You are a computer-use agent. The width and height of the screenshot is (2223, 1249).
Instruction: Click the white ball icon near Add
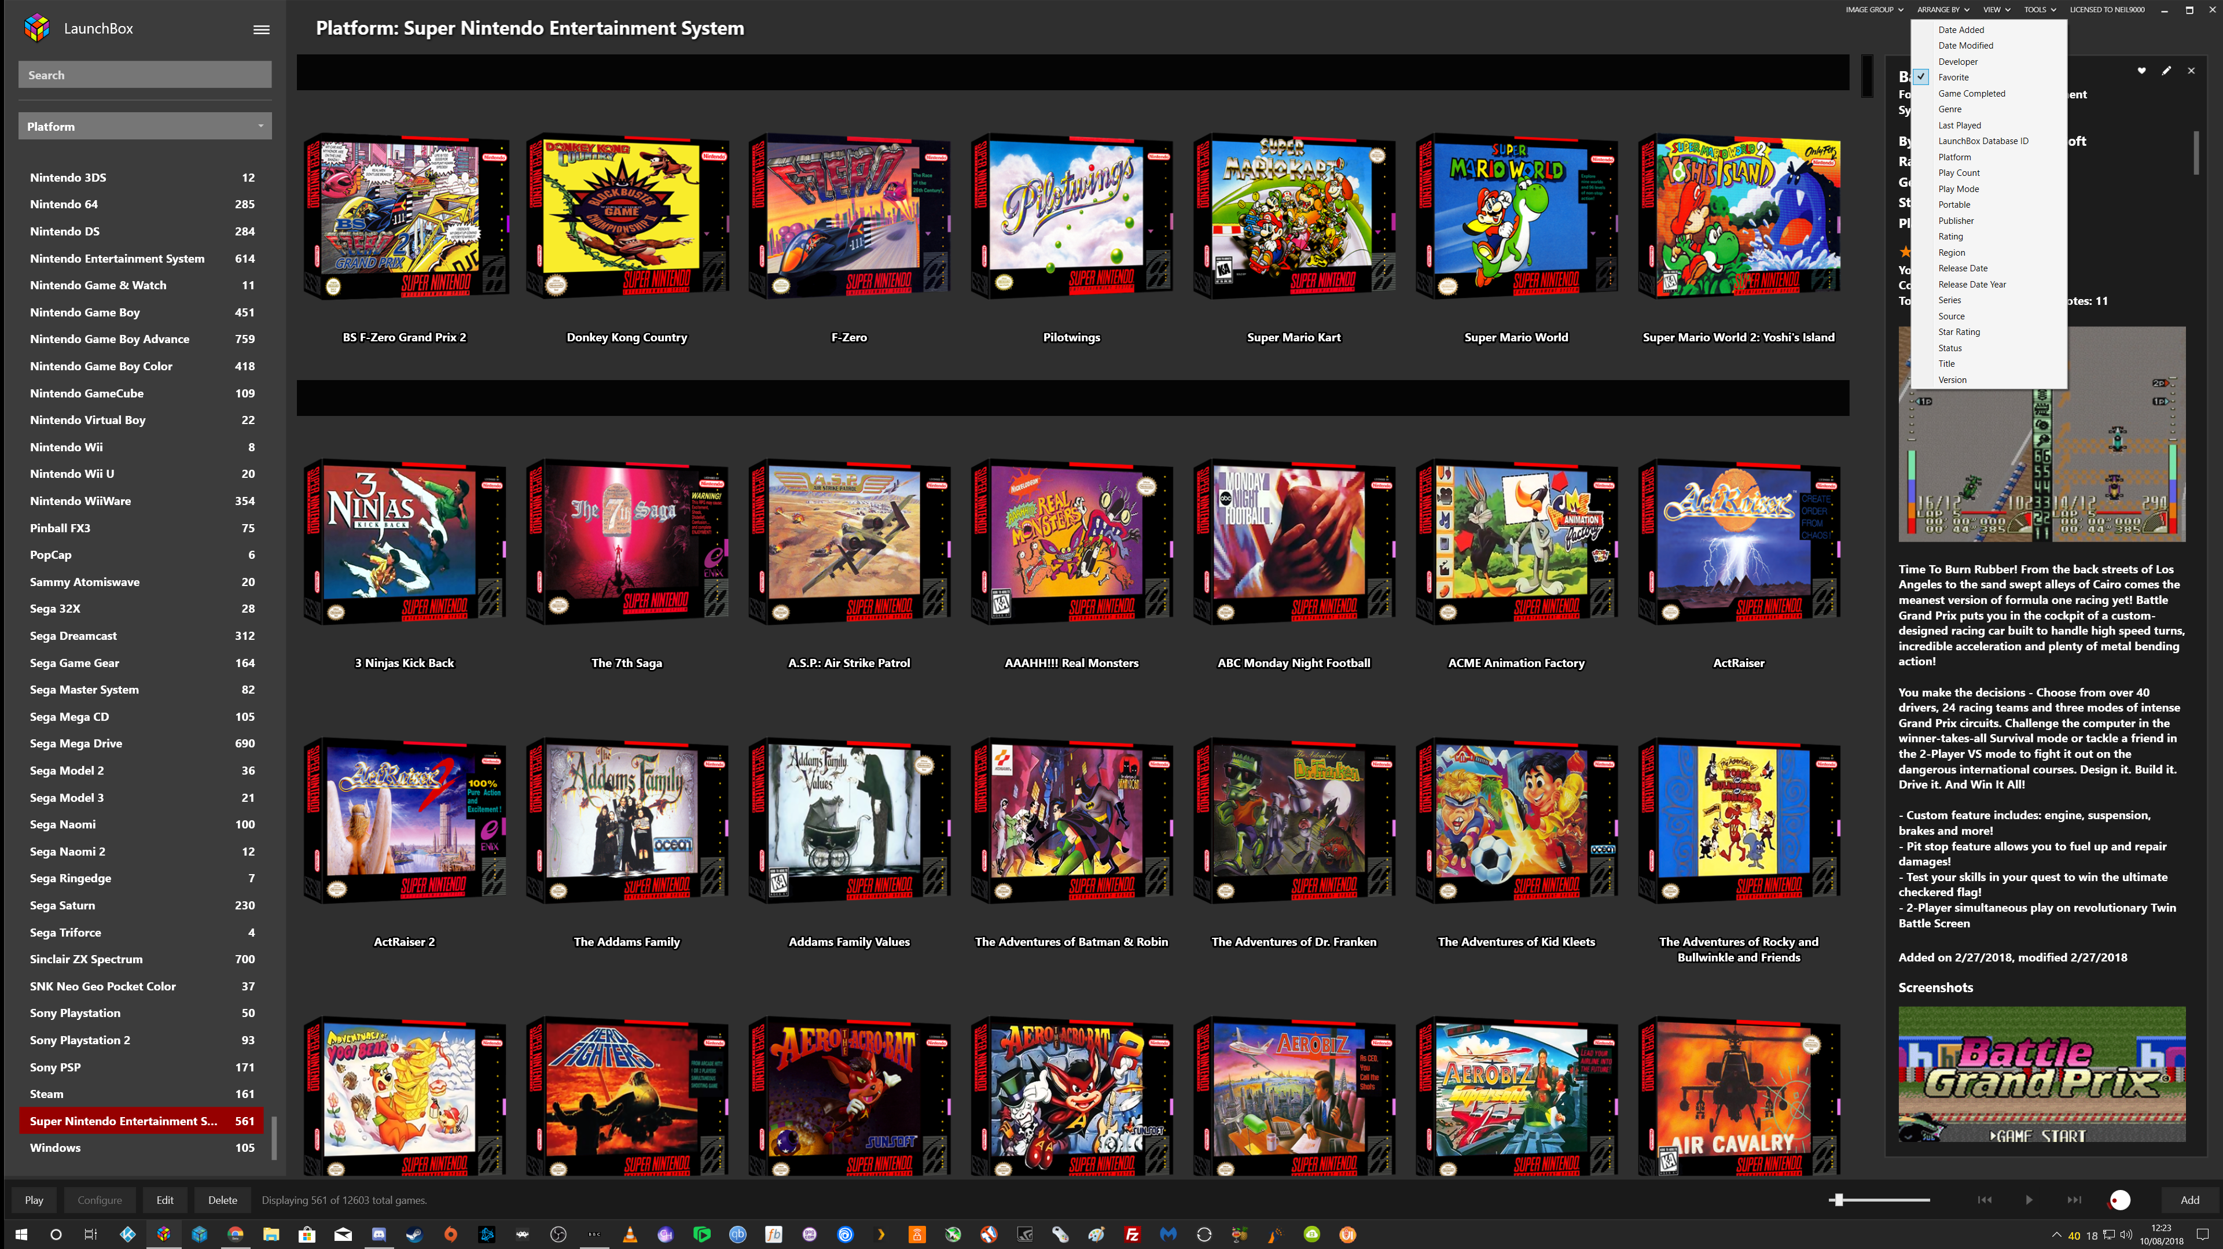point(2121,1200)
